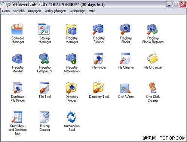
Task: Close the Power Tools window
Action: 183,4
